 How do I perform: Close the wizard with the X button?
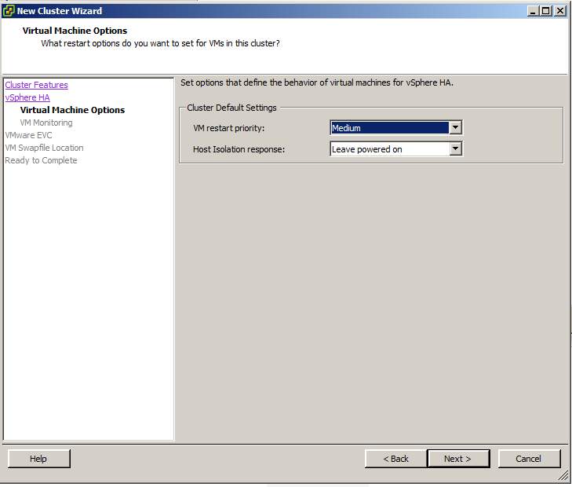pos(559,11)
